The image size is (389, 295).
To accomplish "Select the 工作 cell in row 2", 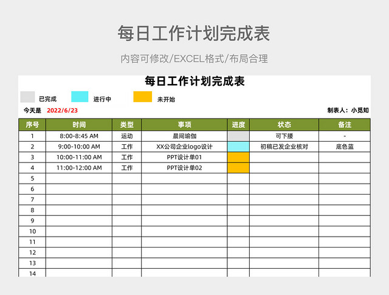I will point(127,147).
